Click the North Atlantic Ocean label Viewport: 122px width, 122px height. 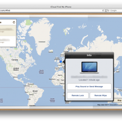[x=41, y=72]
